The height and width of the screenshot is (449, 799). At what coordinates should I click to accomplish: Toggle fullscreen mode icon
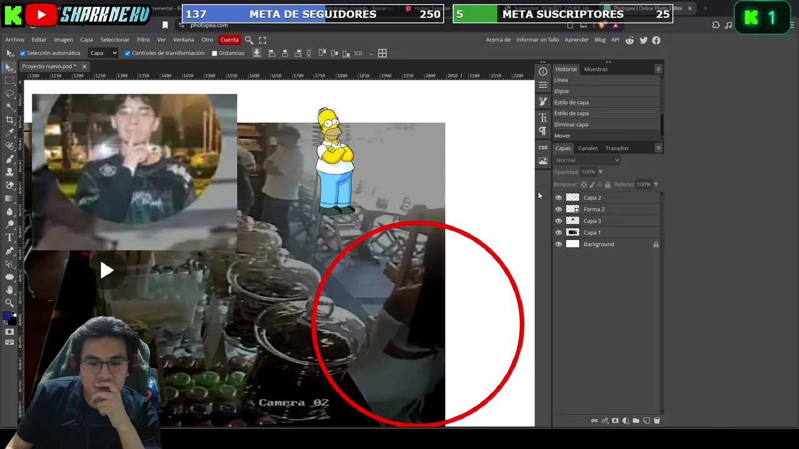pyautogui.click(x=263, y=40)
